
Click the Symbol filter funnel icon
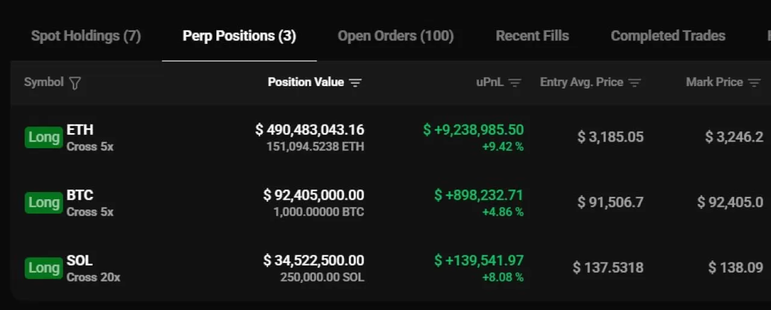[x=75, y=83]
